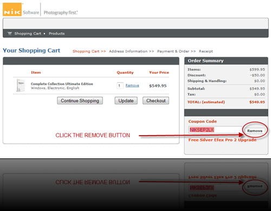
Task: Select the Payment & Order >> breadcrumb step
Action: pyautogui.click(x=176, y=52)
